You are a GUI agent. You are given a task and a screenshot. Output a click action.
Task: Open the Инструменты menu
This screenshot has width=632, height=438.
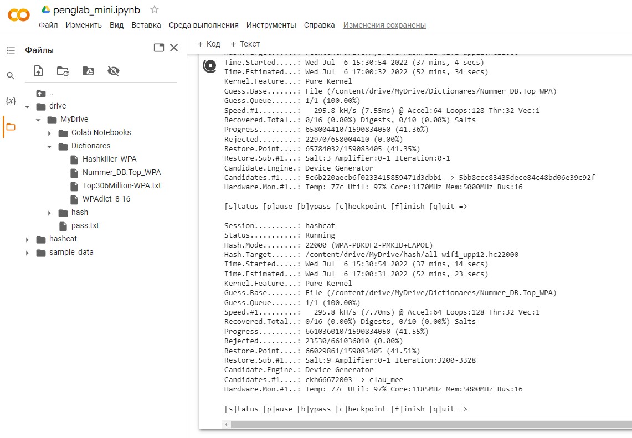point(271,25)
